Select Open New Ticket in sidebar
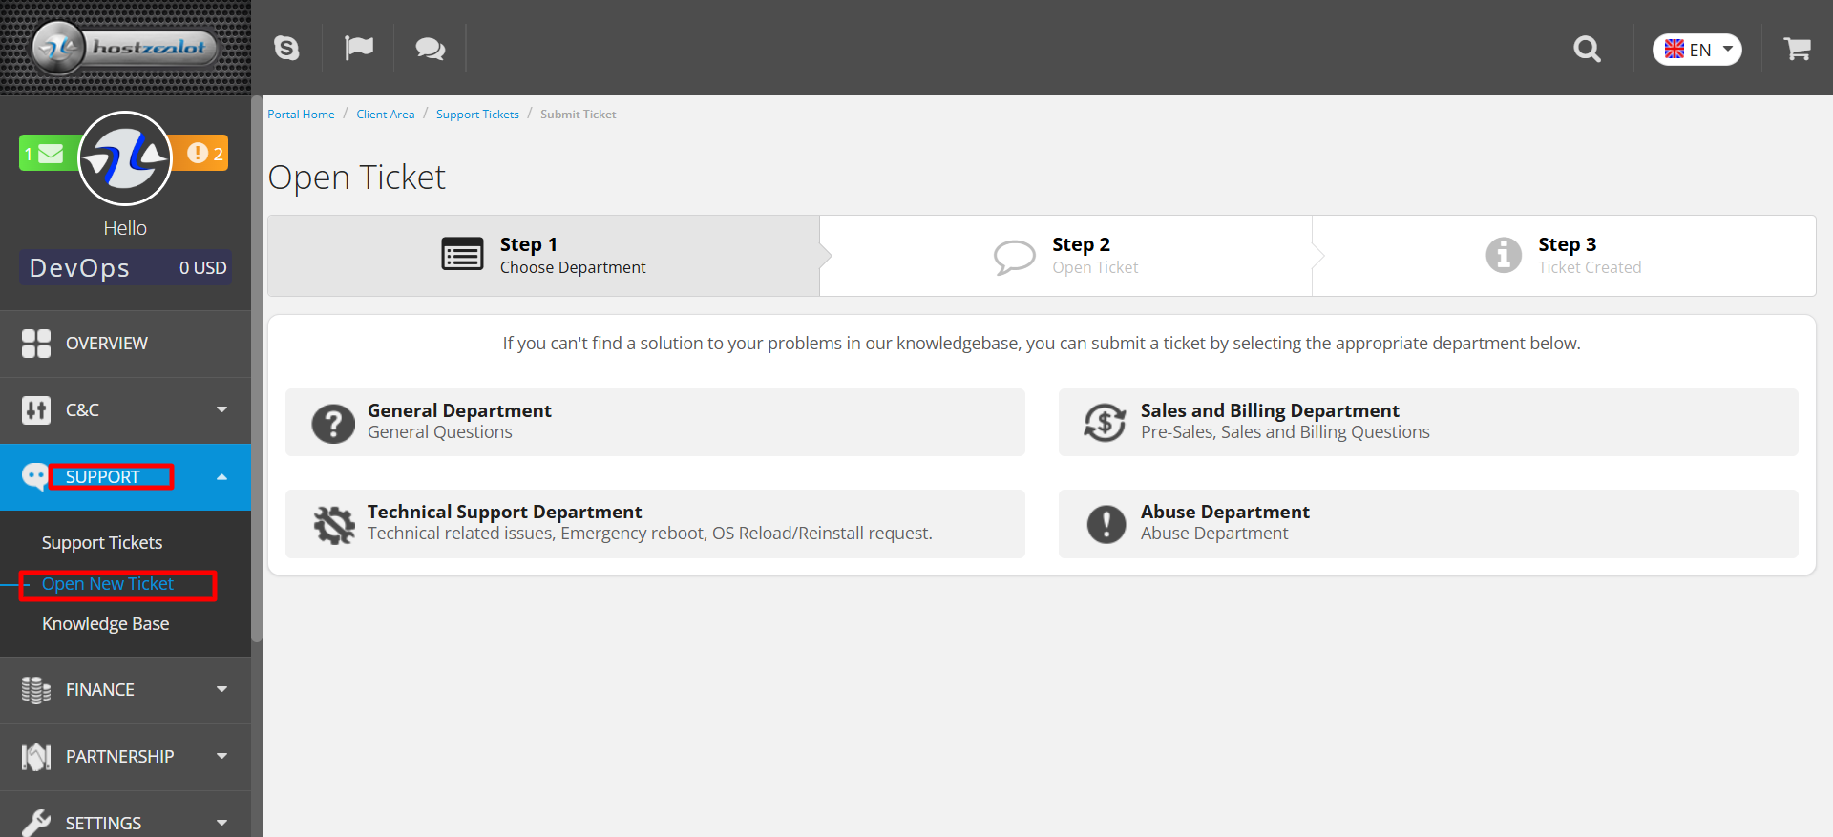This screenshot has height=837, width=1833. 108,584
